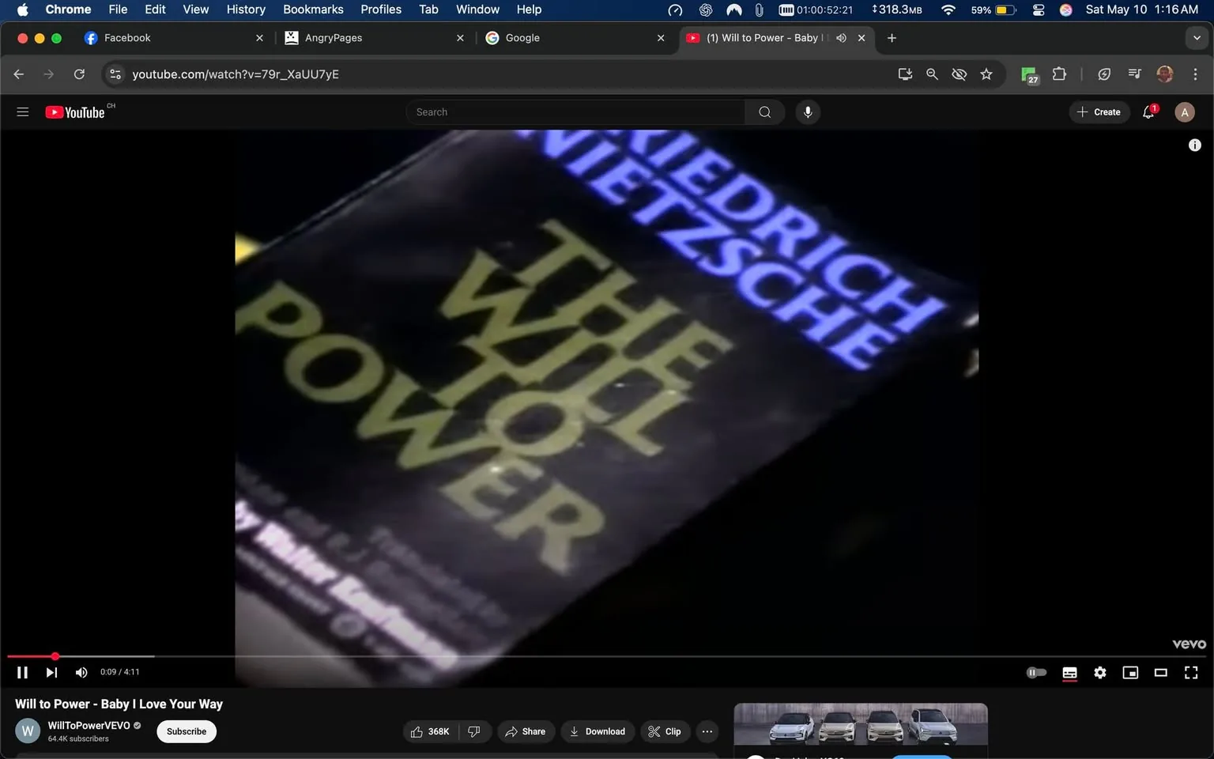Viewport: 1214px width, 759px height.
Task: Turn on closed captions
Action: pos(1069,672)
